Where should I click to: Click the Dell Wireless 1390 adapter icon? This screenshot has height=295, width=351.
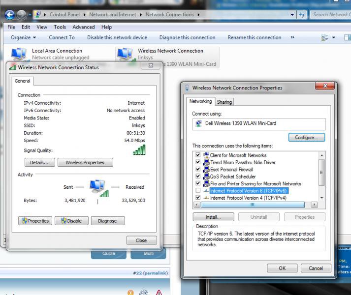coord(198,123)
